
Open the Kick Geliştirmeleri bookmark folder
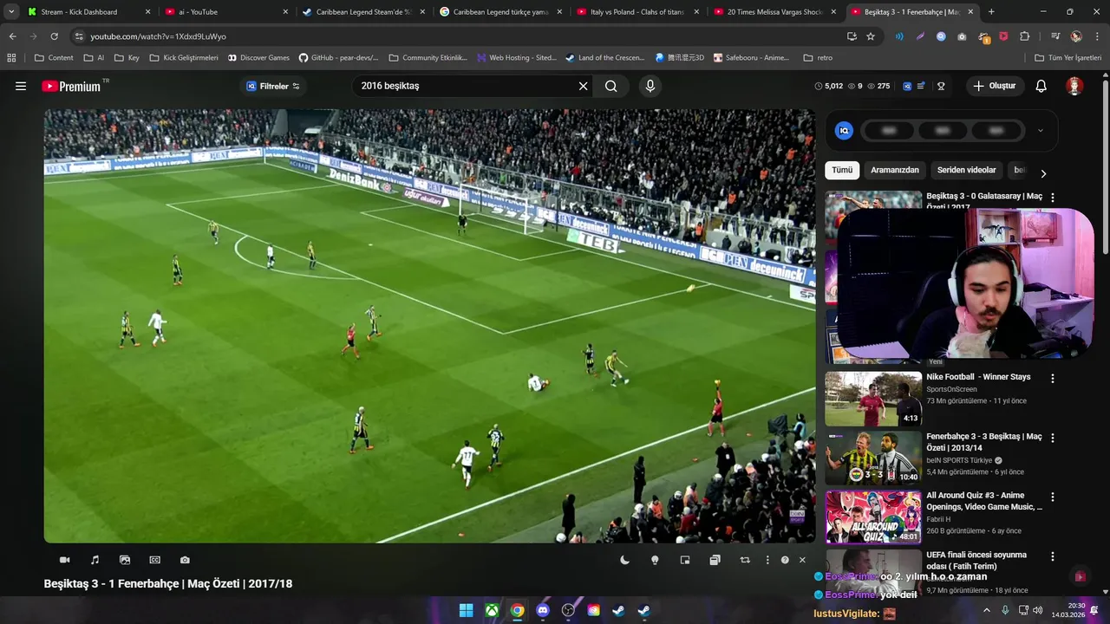(x=184, y=58)
